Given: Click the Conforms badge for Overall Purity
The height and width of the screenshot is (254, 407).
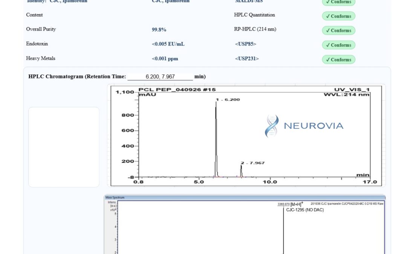Looking at the screenshot, I should click(x=339, y=30).
